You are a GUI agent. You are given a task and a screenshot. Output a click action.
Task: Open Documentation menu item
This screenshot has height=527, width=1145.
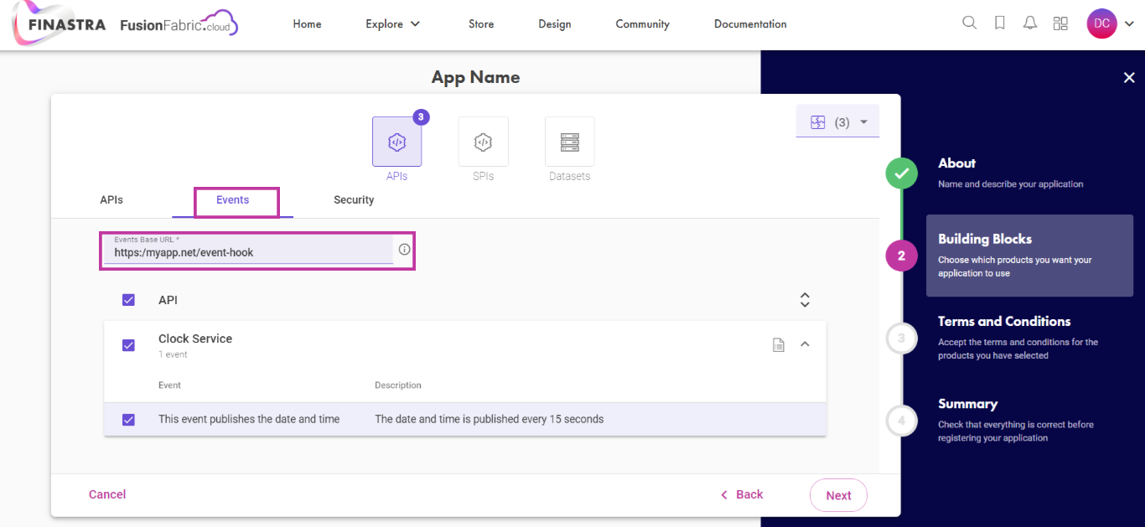[x=750, y=24]
